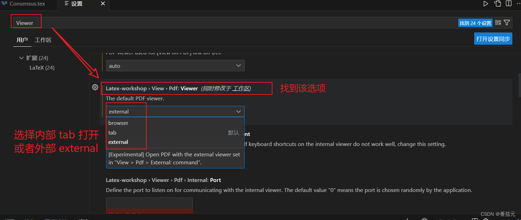Click the Latex-workshop View Pdf: Viewer title
This screenshot has width=521, height=220.
pyautogui.click(x=152, y=89)
